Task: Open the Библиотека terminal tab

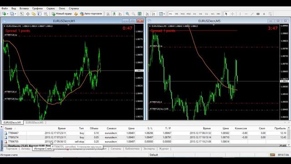Action: (x=132, y=149)
